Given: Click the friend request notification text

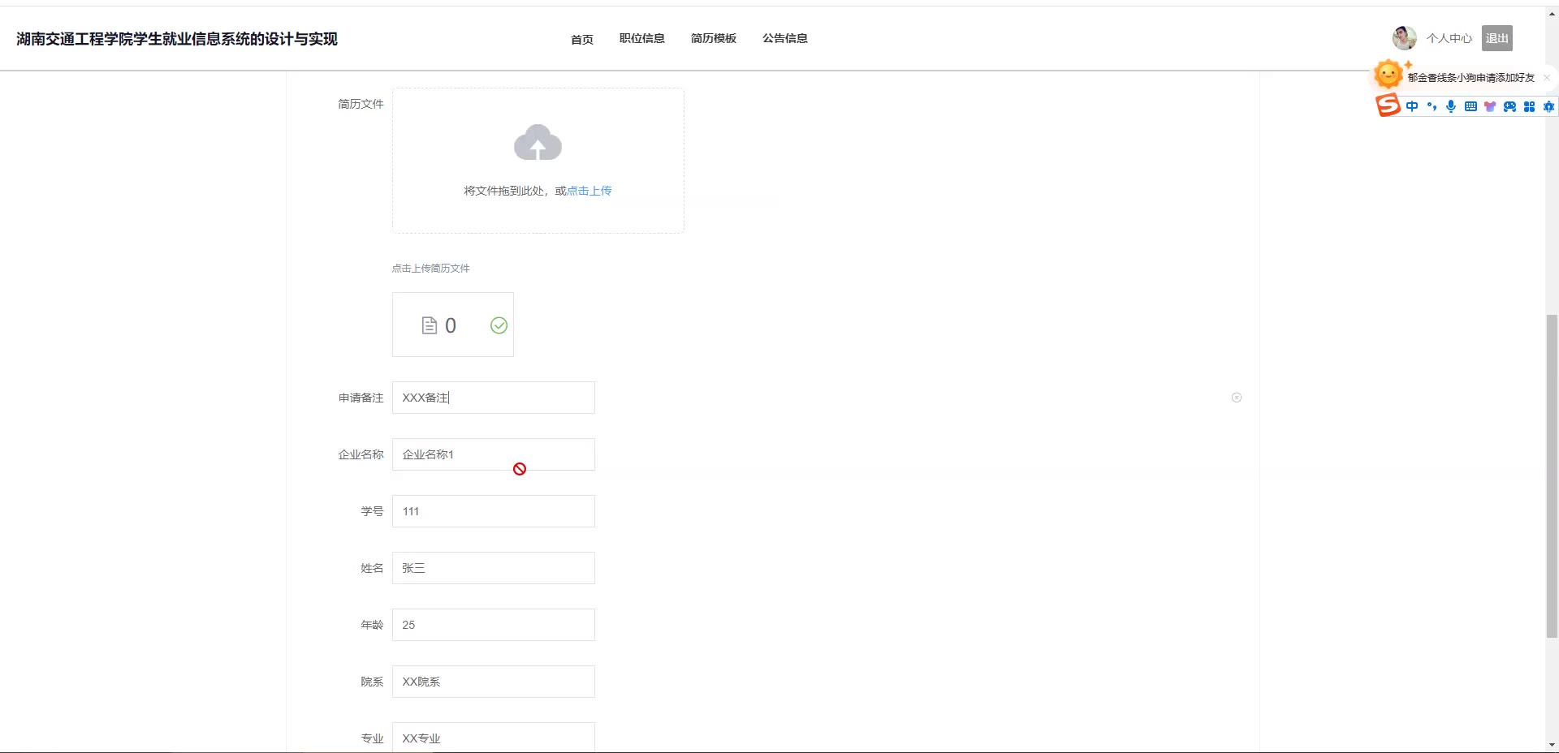Looking at the screenshot, I should click(1471, 78).
